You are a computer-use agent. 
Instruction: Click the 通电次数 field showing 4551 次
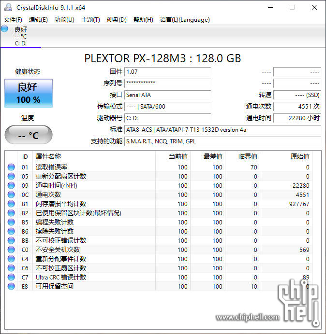(x=297, y=106)
